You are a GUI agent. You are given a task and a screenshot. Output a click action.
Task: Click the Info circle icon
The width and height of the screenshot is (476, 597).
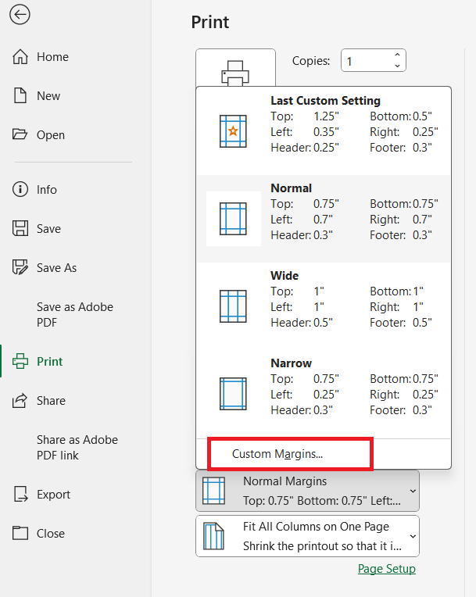coord(20,189)
